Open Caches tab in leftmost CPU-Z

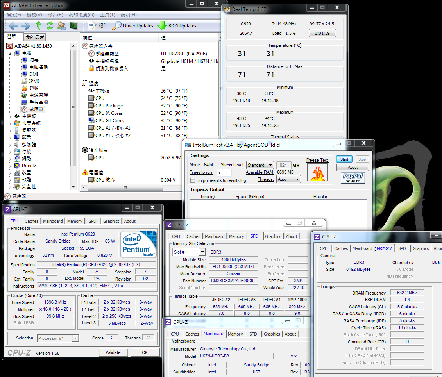(32, 221)
